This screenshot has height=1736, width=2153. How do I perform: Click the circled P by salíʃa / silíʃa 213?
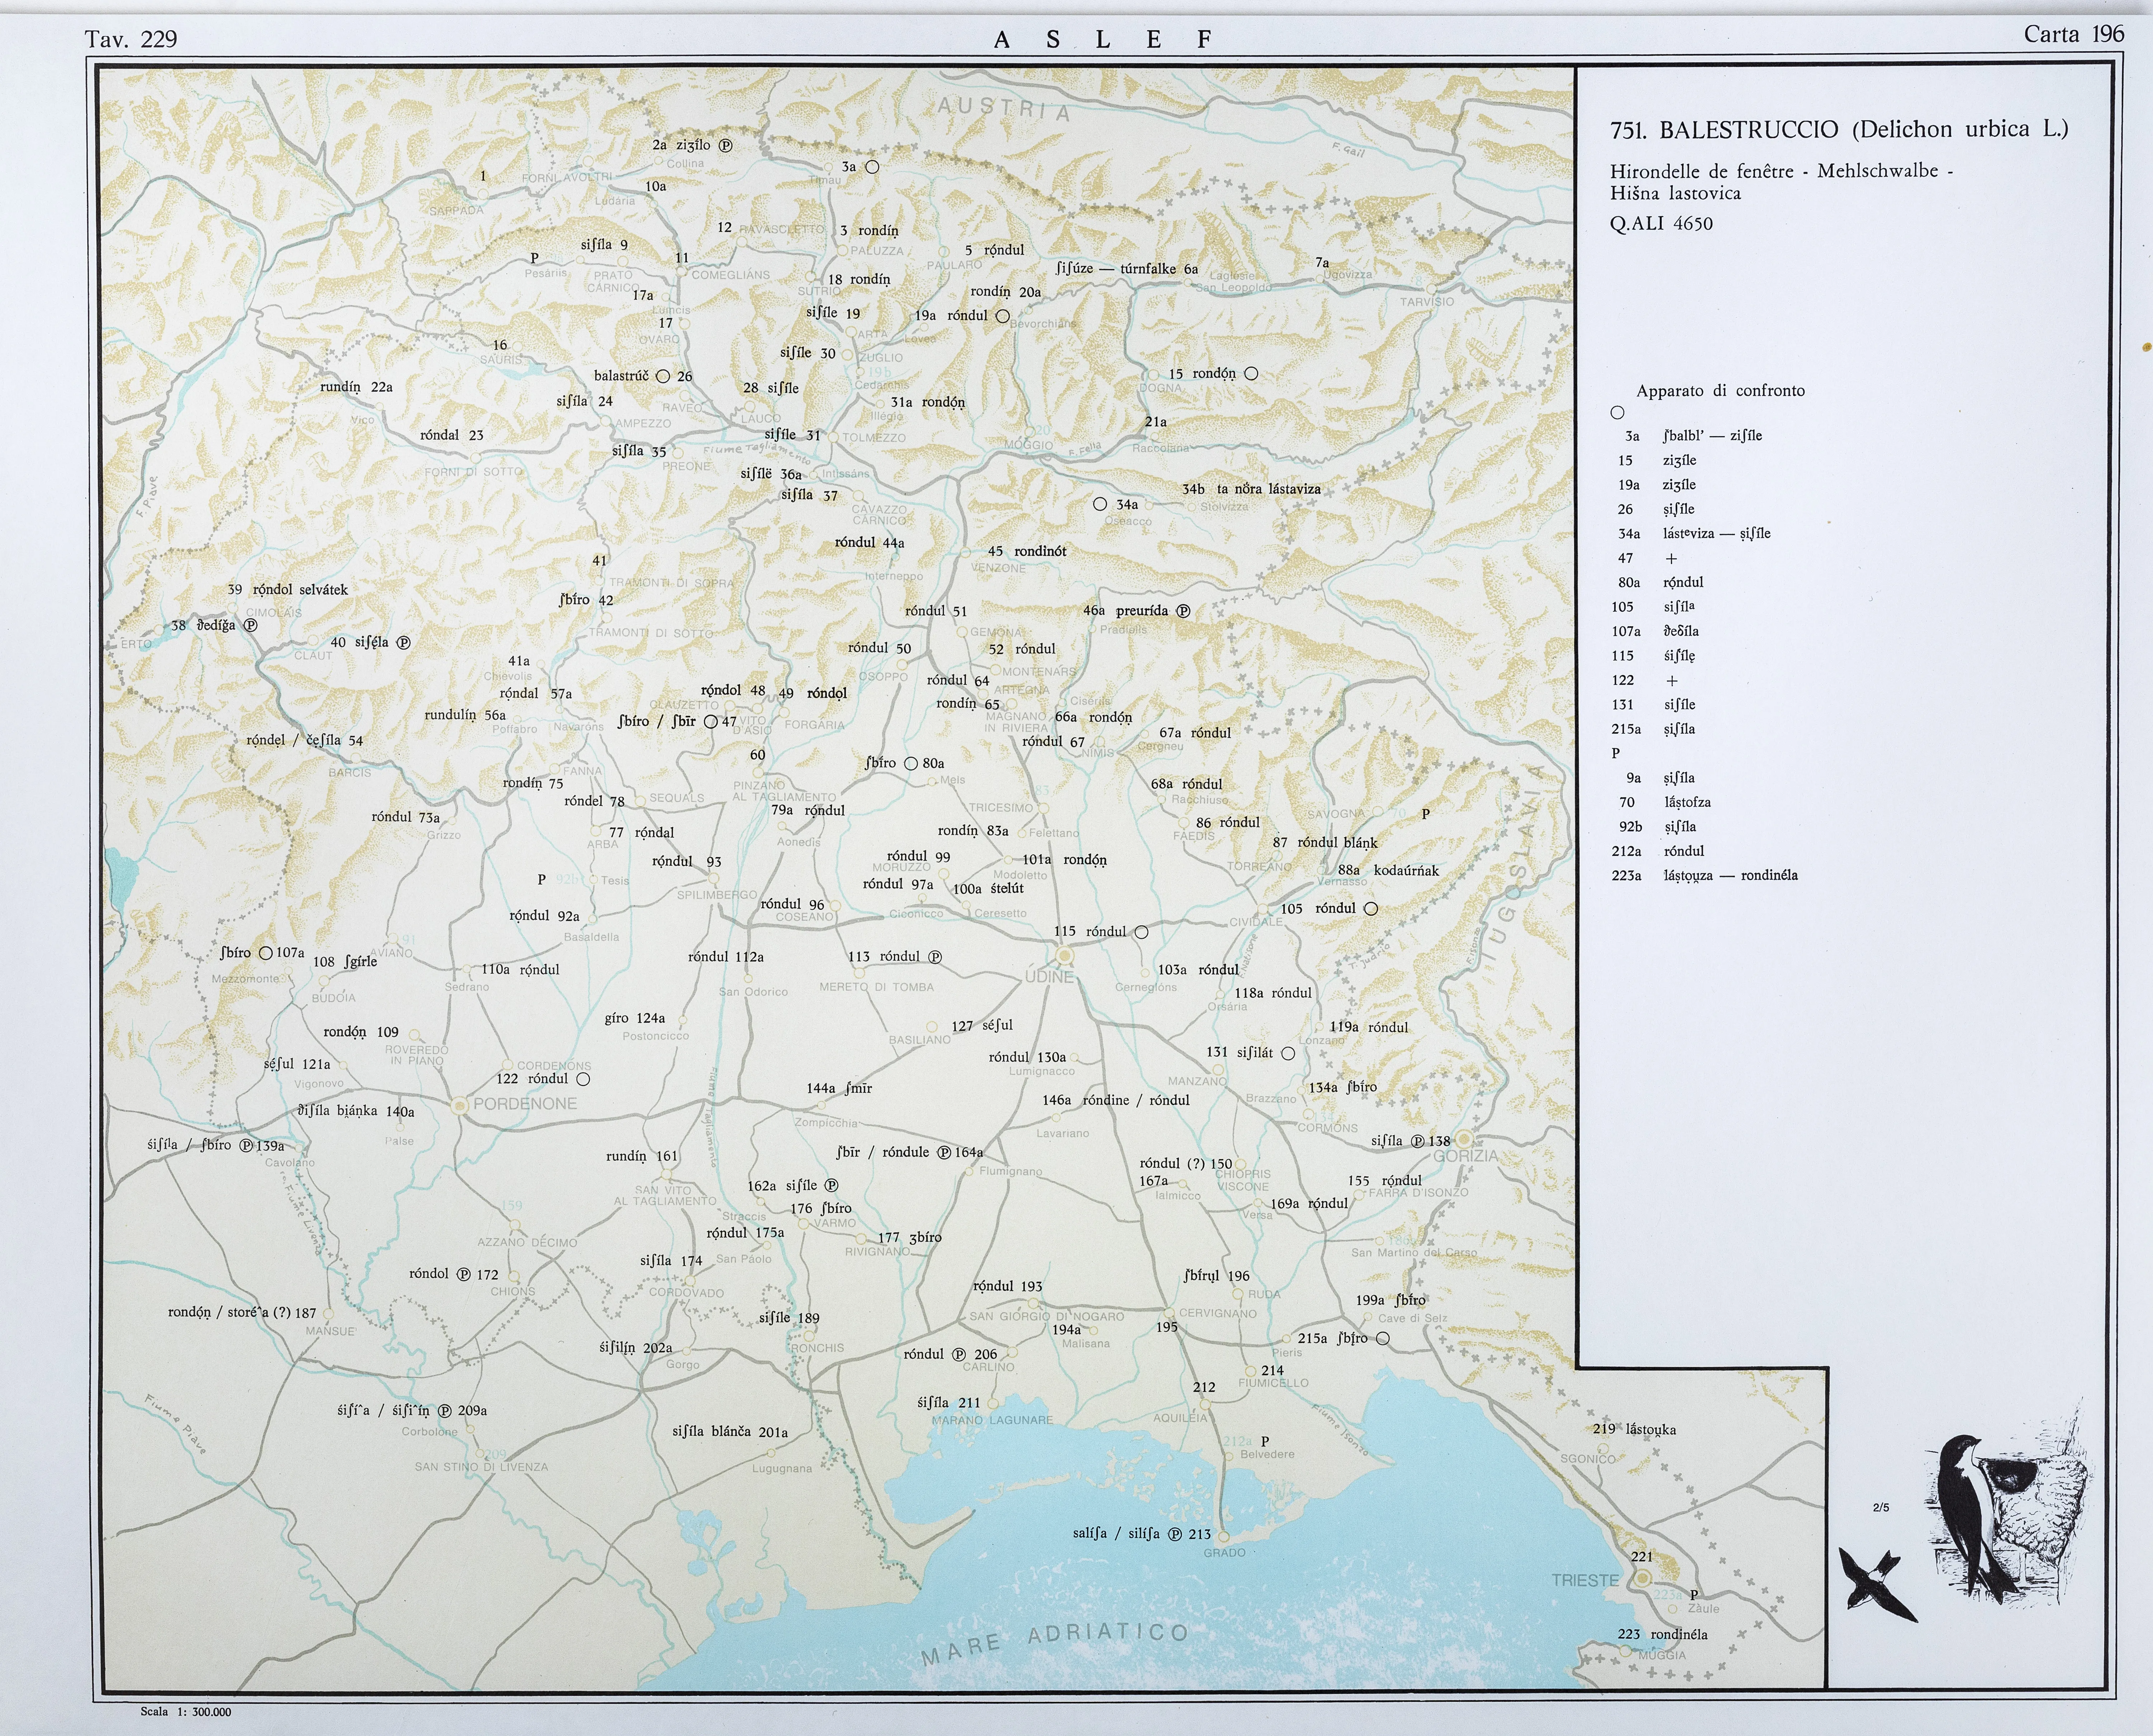coord(1175,1534)
